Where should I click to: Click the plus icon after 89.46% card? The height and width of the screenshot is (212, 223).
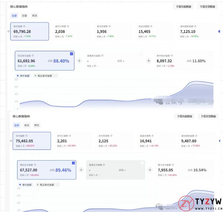coord(81,170)
